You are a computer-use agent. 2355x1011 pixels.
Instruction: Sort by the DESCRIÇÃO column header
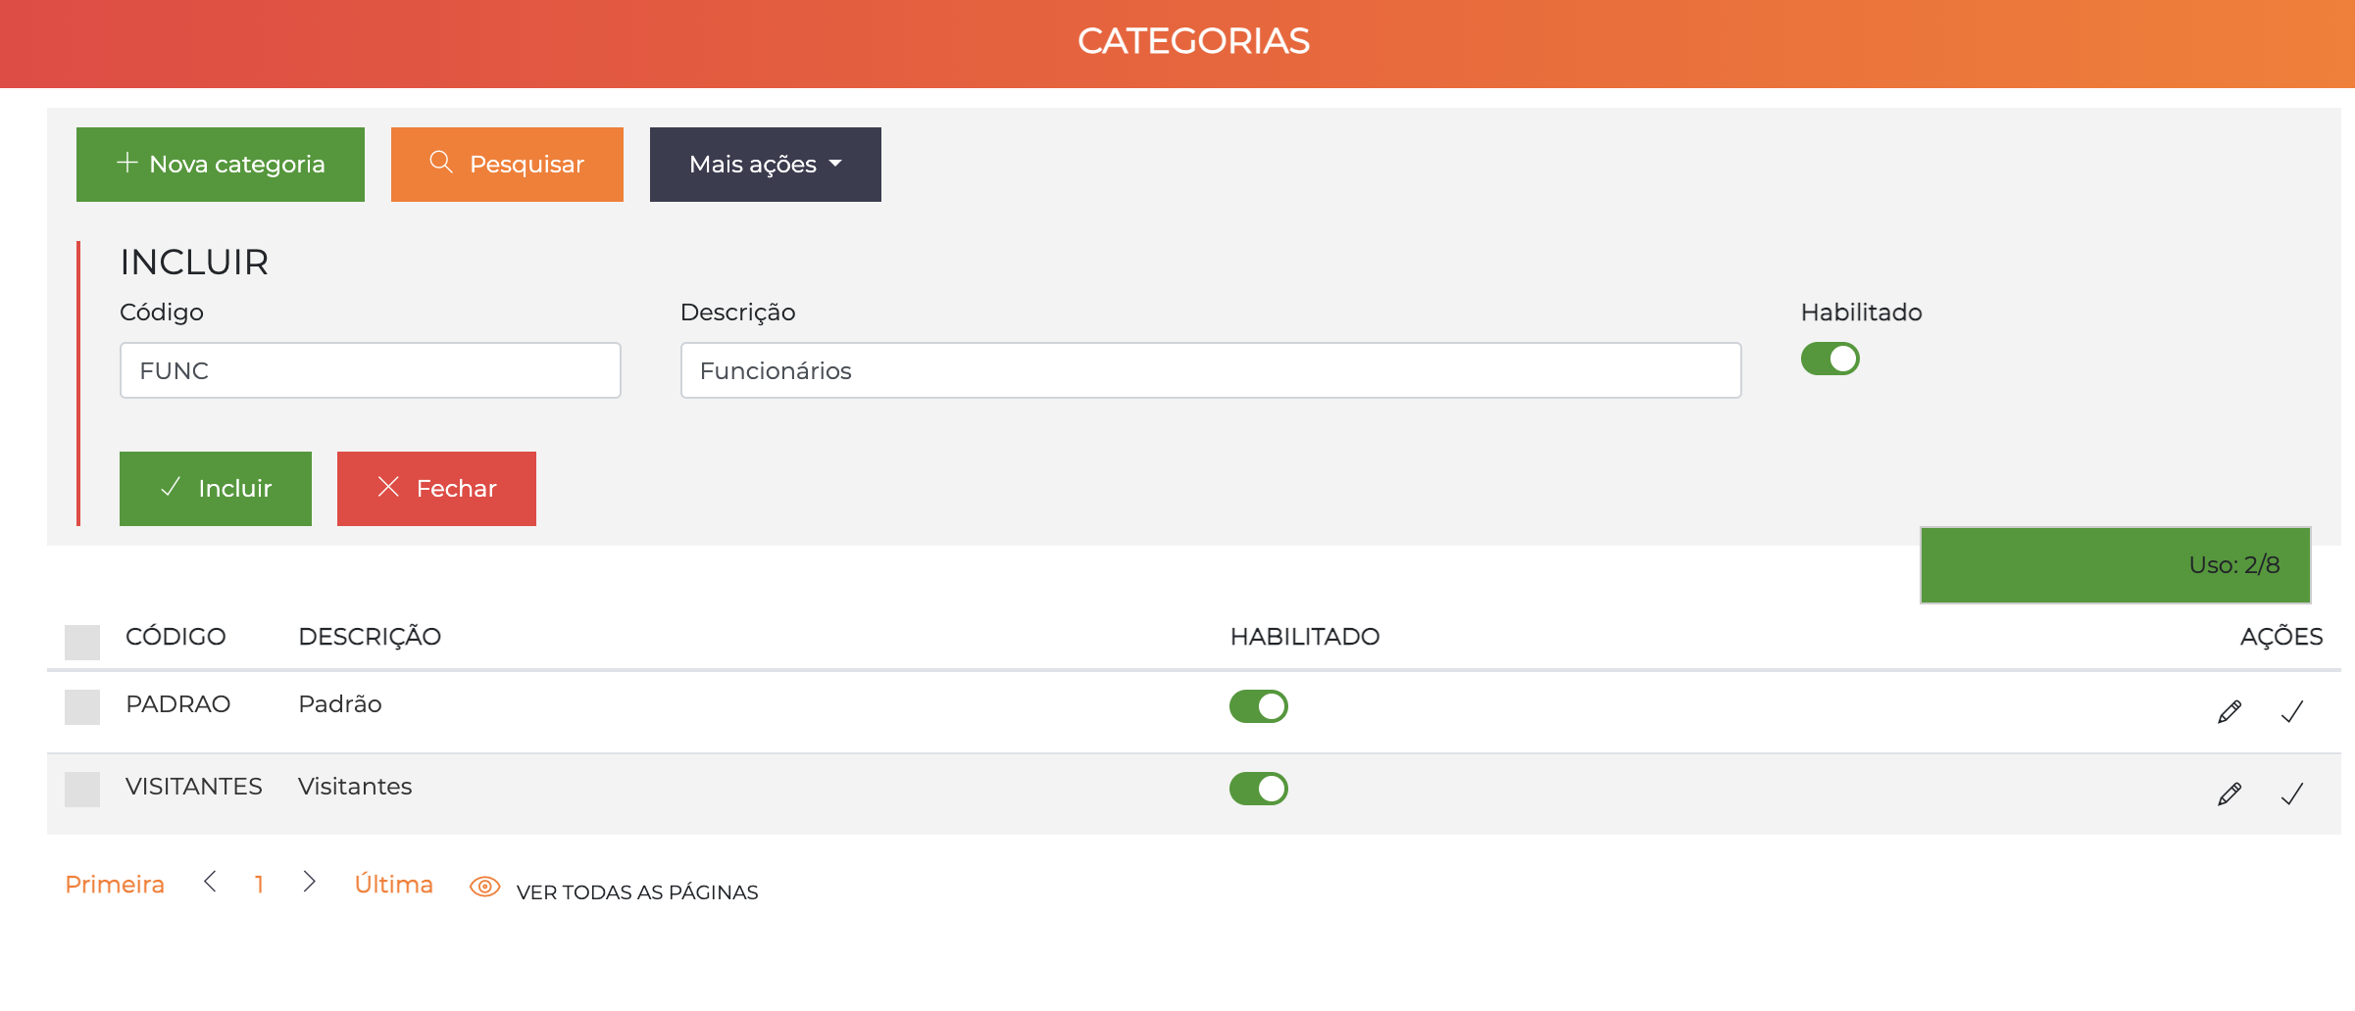pyautogui.click(x=371, y=636)
